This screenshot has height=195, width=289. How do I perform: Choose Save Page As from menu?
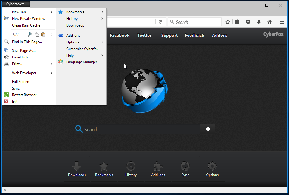tap(29, 51)
